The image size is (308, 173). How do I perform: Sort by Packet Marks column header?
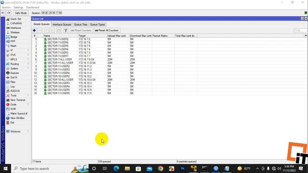pos(163,36)
